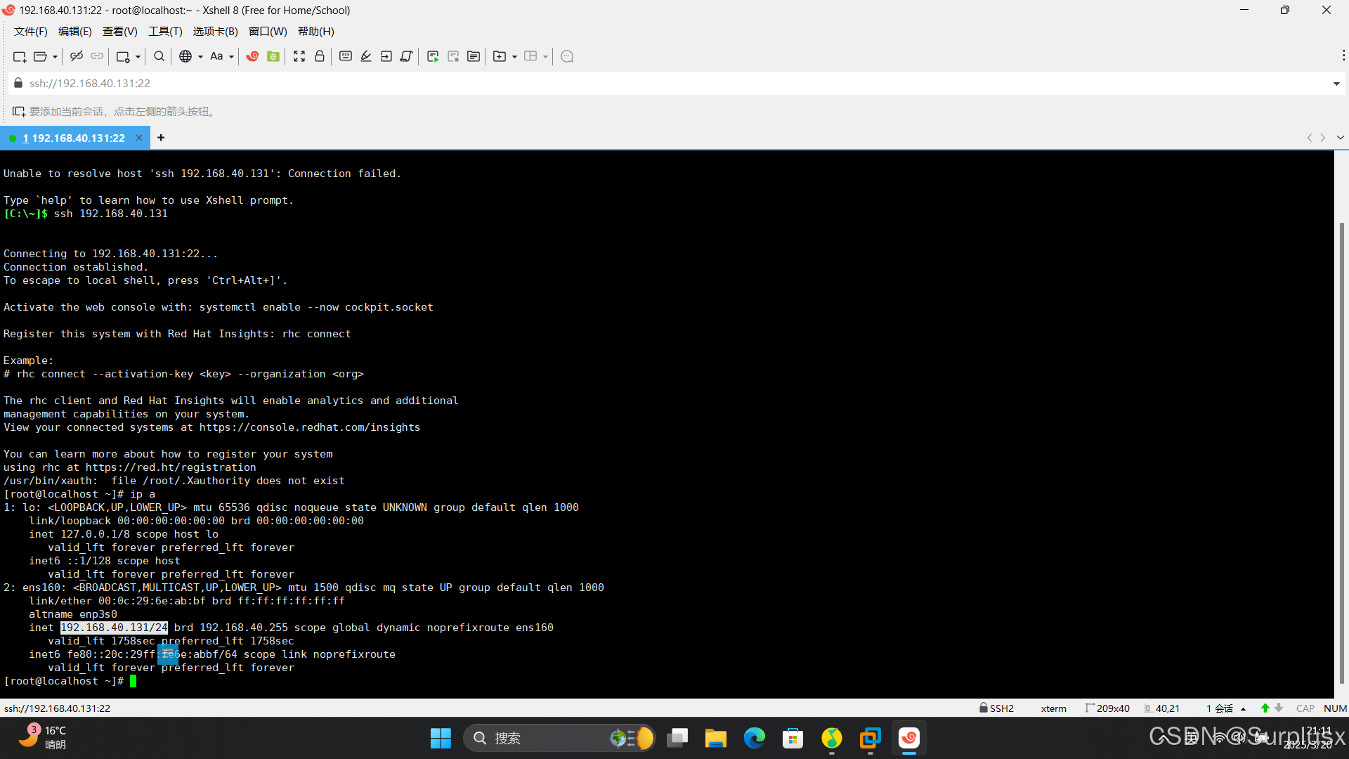
Task: Click the terminal vertical scrollbar
Action: coord(1341,450)
